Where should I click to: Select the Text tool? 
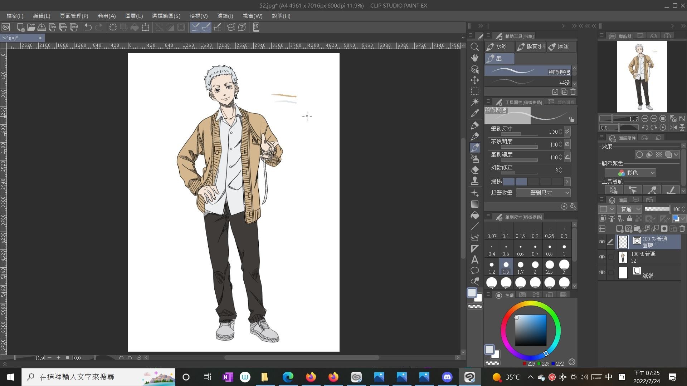pyautogui.click(x=475, y=259)
